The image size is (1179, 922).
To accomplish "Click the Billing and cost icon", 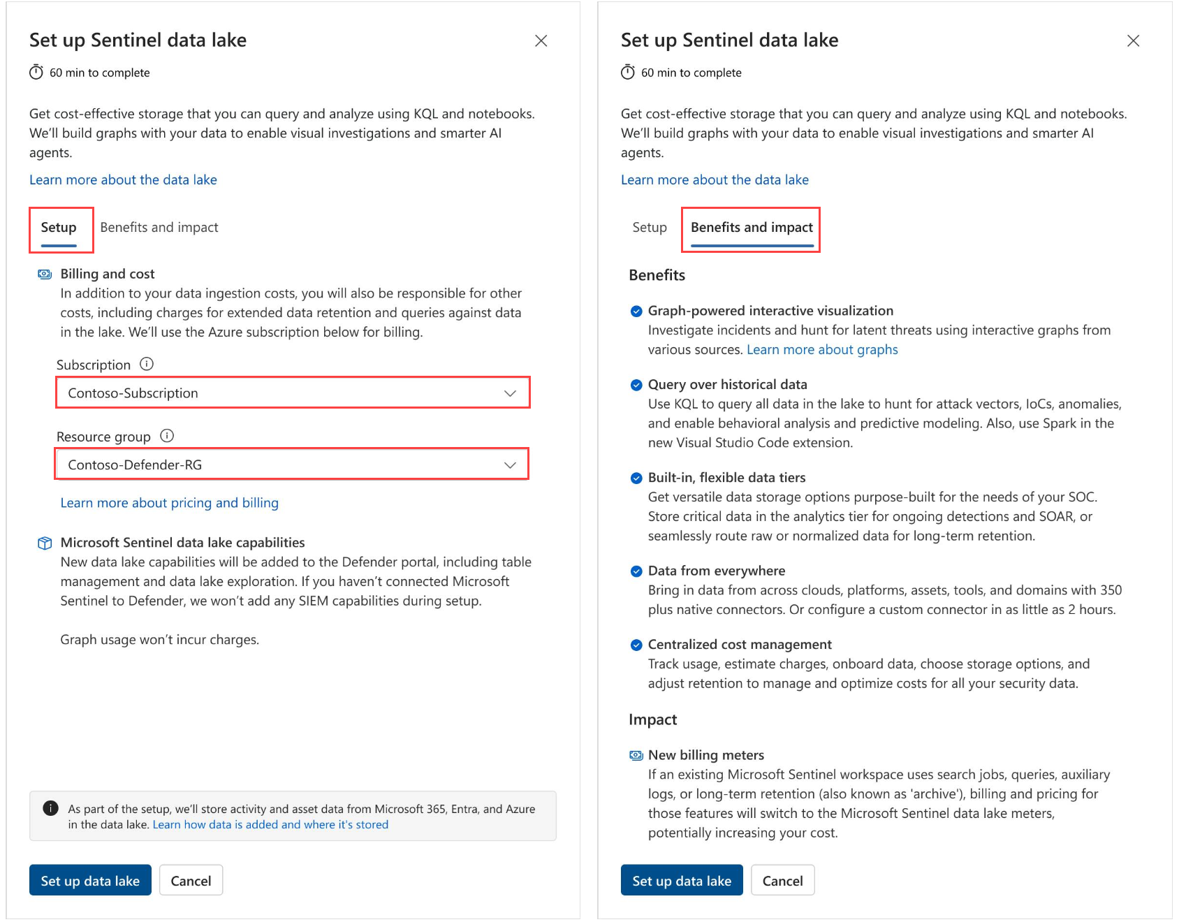I will [x=45, y=274].
